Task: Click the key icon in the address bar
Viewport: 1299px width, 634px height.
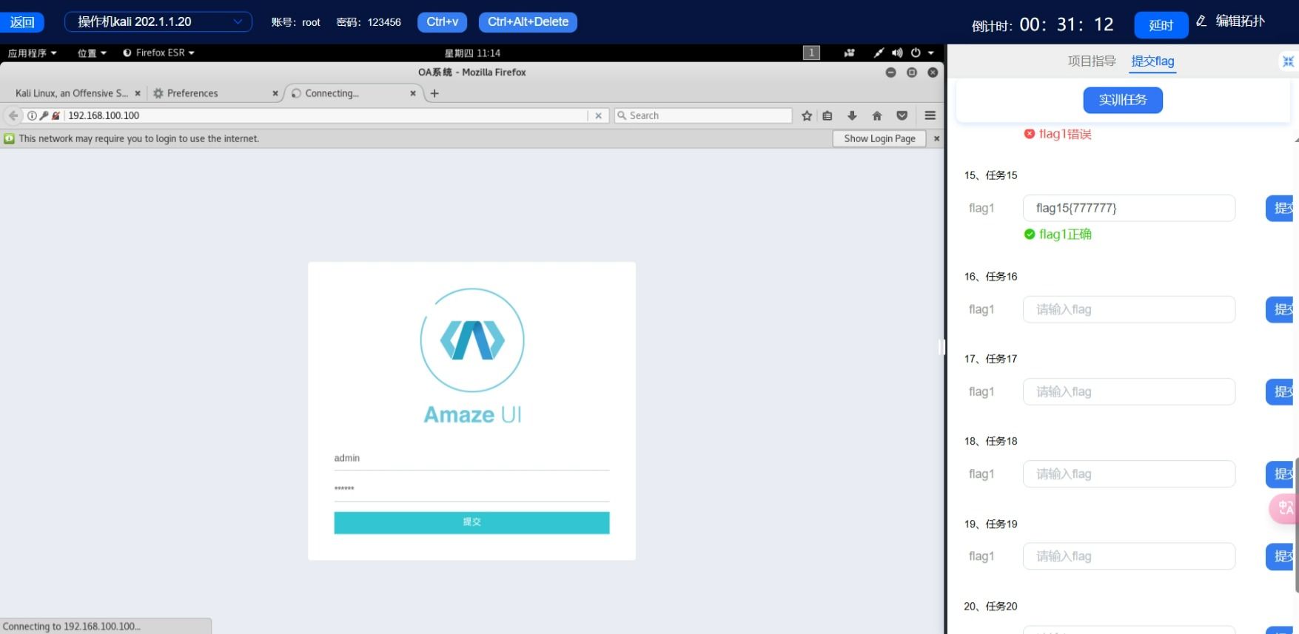Action: coord(44,115)
